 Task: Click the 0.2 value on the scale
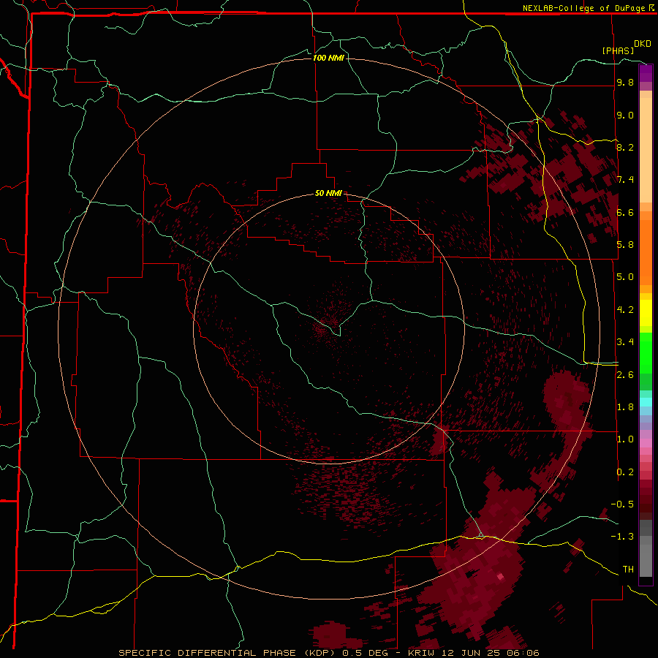click(625, 472)
